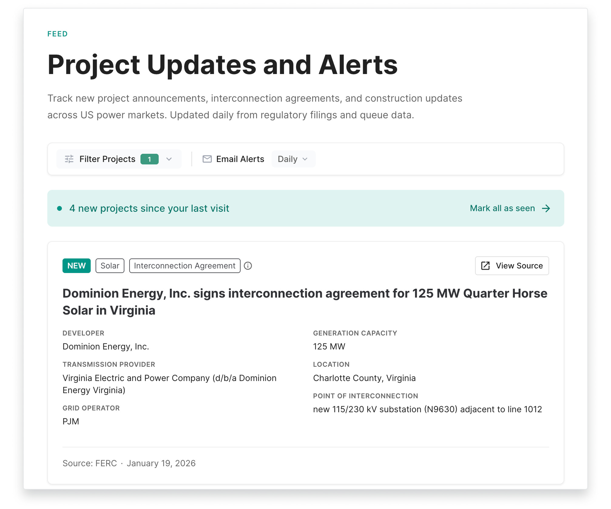The width and height of the screenshot is (611, 509).
Task: Click the NEW badge on project card
Action: coord(76,266)
